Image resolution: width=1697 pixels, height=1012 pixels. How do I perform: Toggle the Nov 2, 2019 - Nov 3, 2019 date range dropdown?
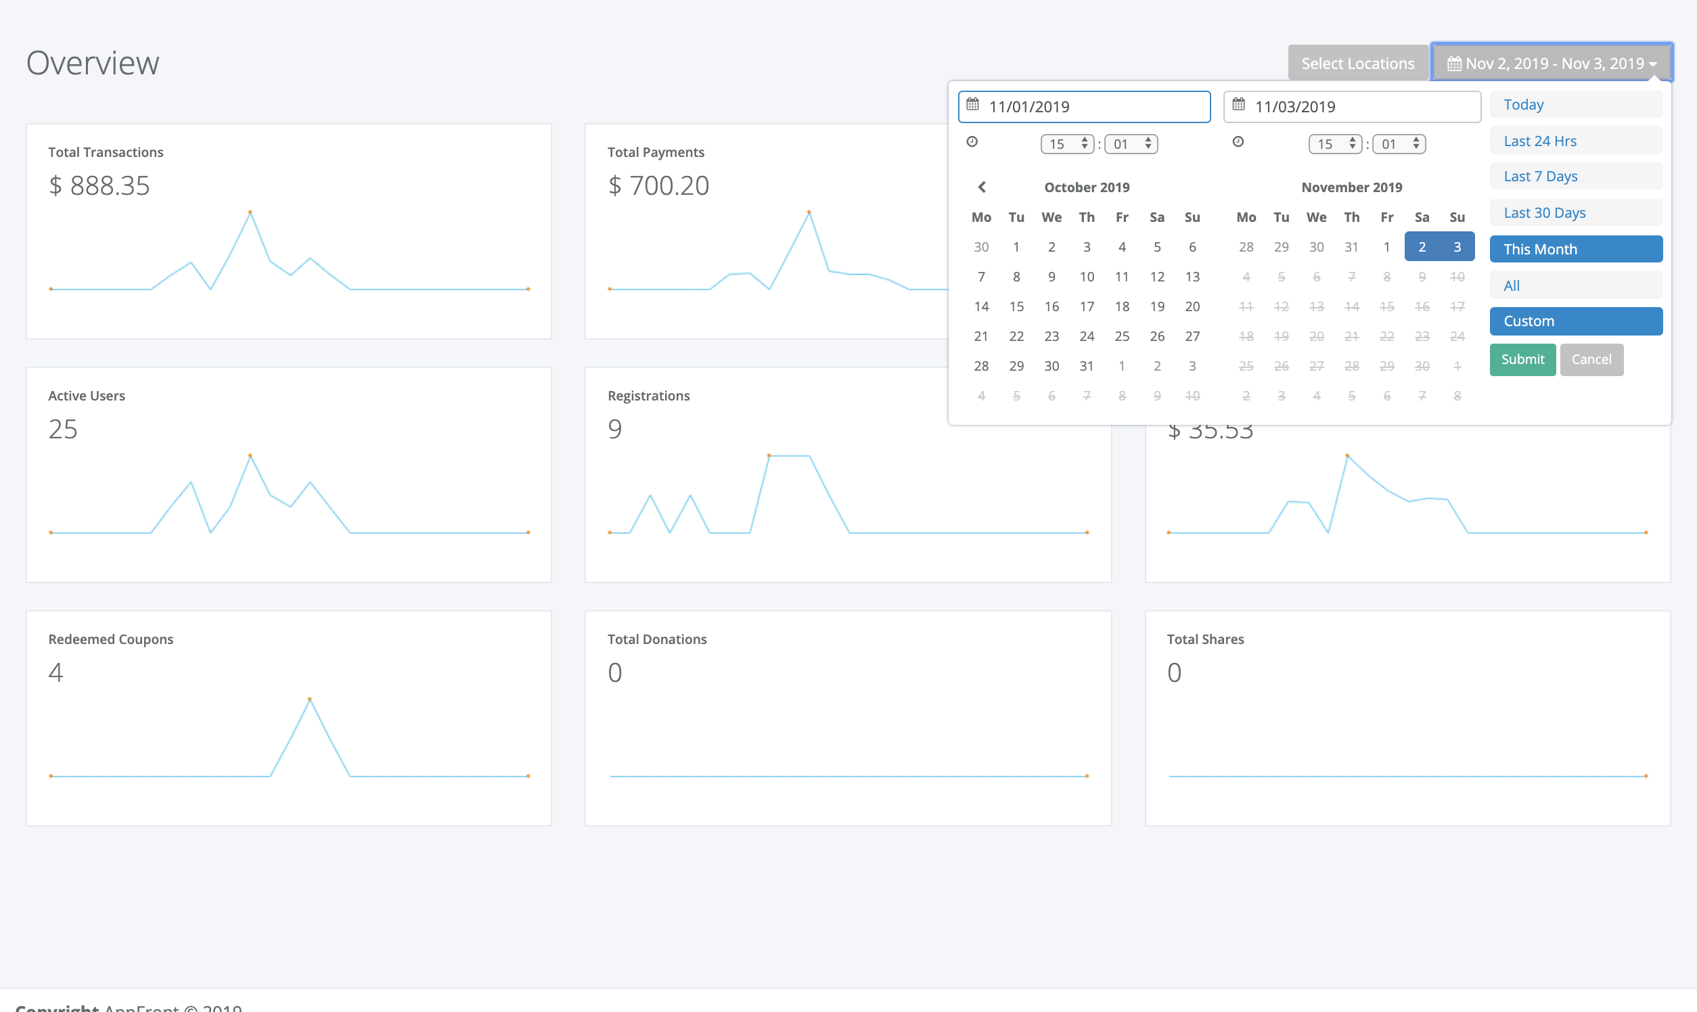tap(1552, 63)
